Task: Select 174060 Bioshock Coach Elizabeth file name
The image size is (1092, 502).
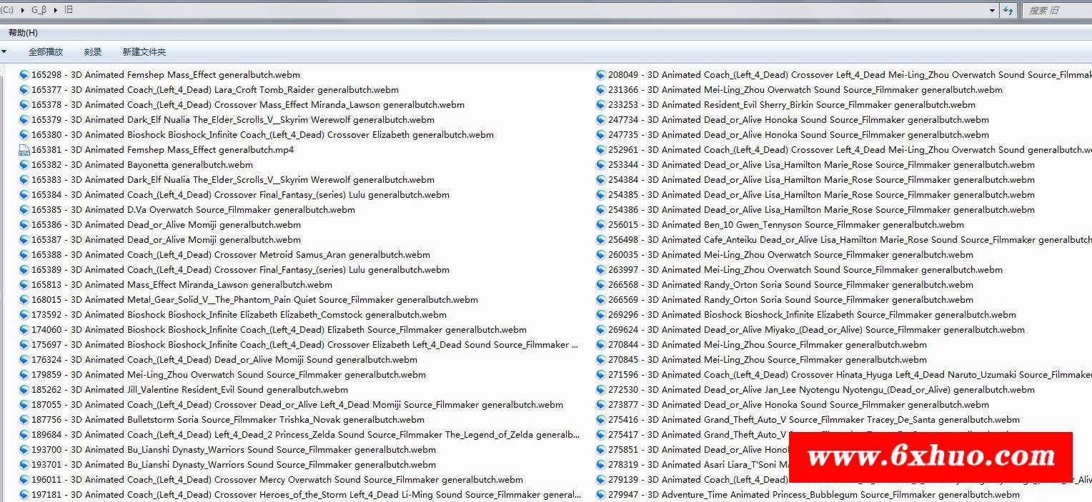Action: coord(279,329)
